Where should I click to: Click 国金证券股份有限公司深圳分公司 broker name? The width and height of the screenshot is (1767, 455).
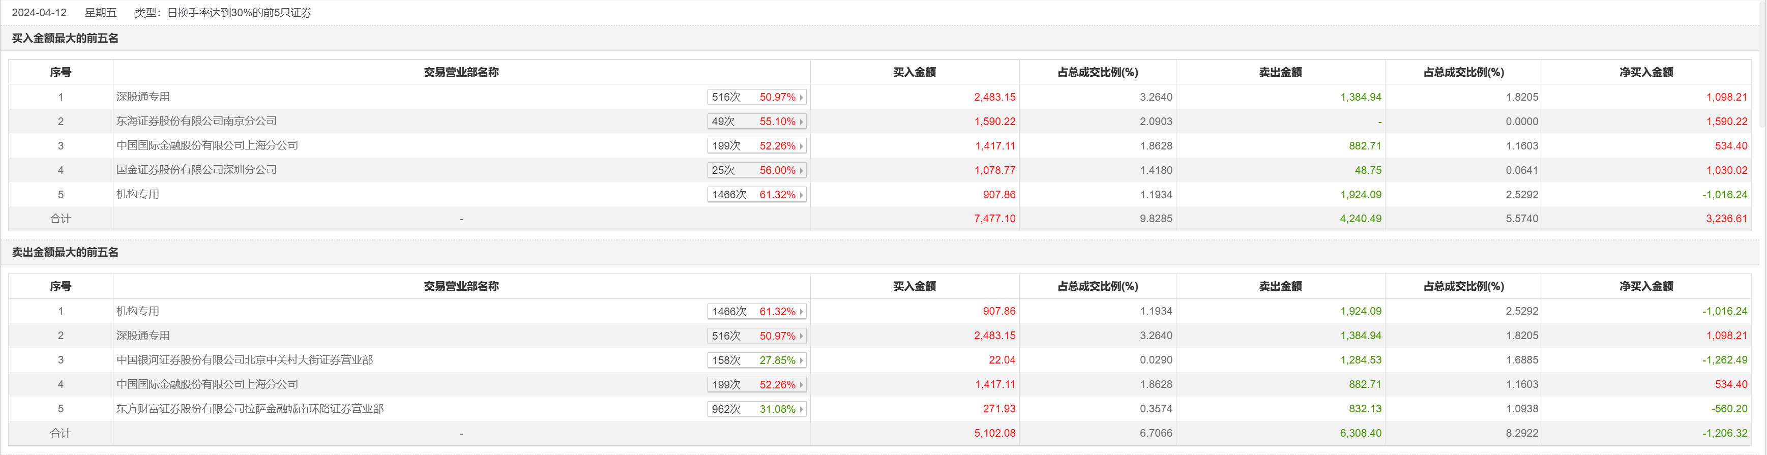(196, 170)
